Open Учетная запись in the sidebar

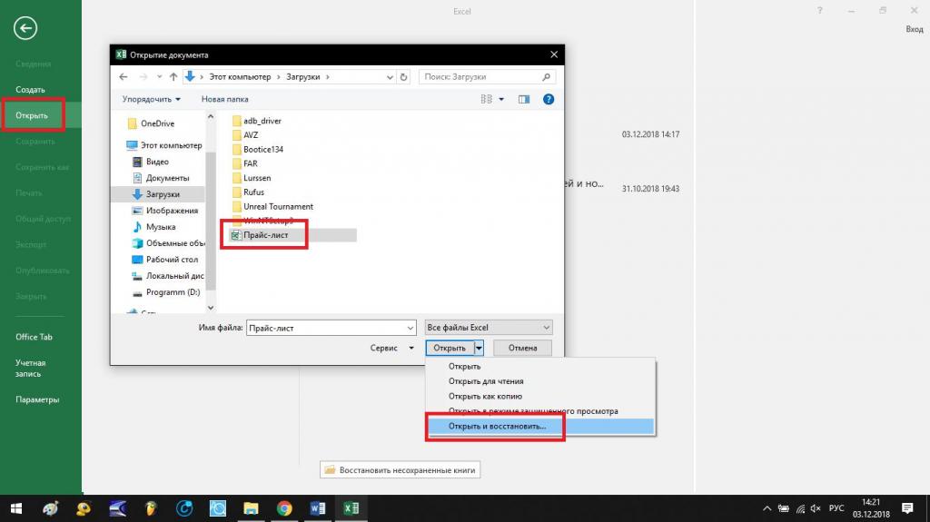coord(30,369)
